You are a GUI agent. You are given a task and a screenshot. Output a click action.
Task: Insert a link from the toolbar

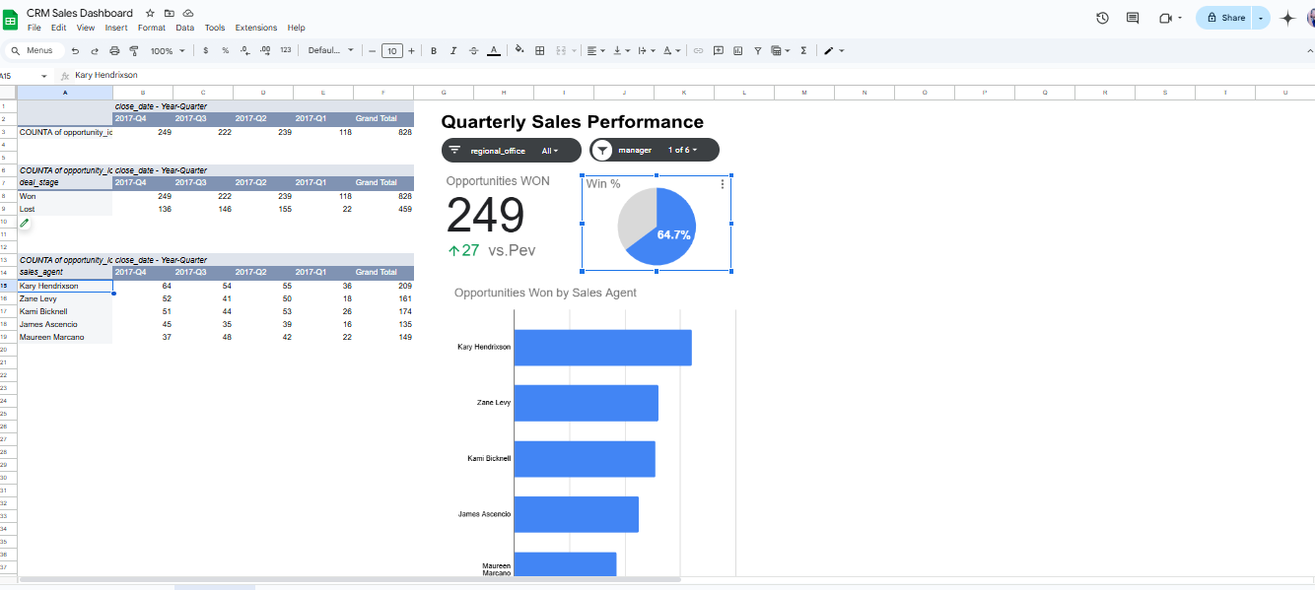point(698,50)
